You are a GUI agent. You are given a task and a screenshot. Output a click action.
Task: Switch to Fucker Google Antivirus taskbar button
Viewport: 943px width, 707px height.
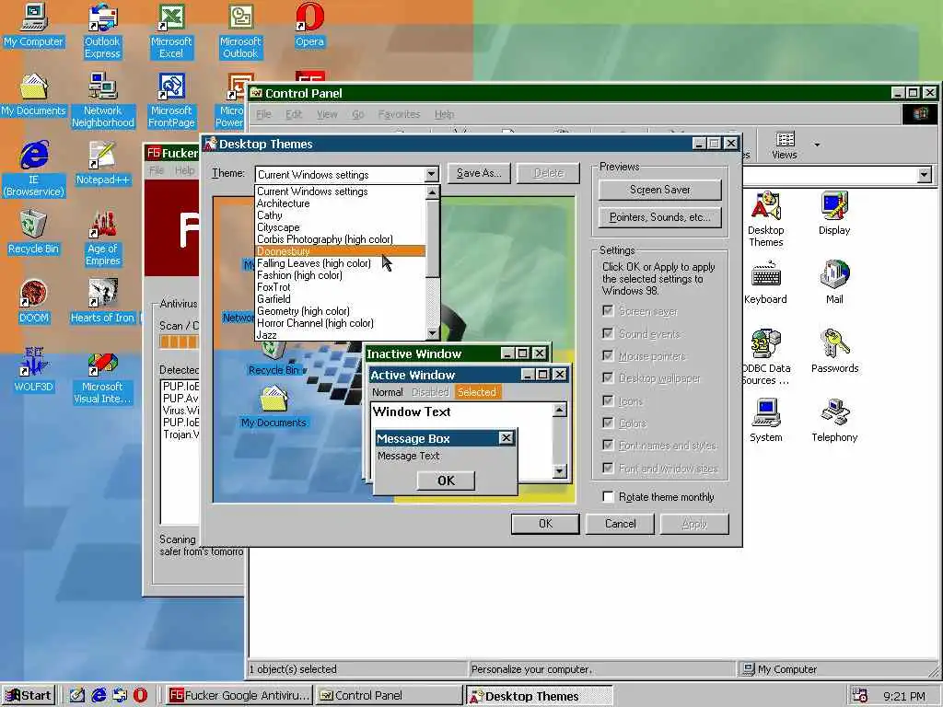[x=239, y=696]
